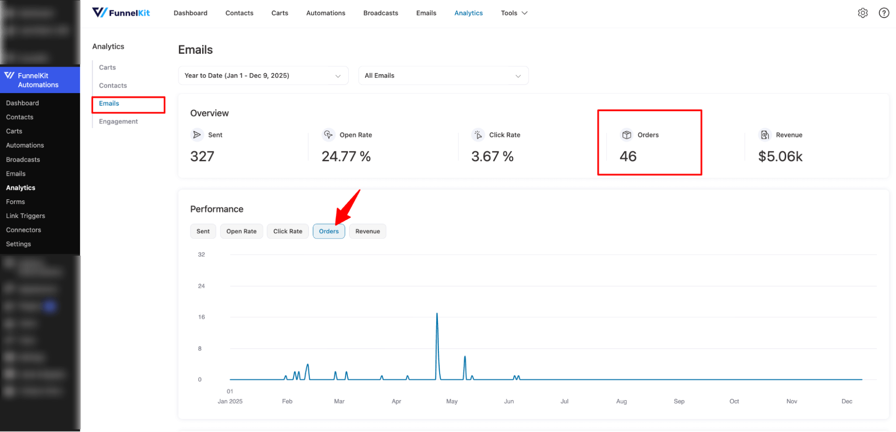Image resolution: width=896 pixels, height=432 pixels.
Task: Select Click Rate chart metric
Action: tap(288, 231)
